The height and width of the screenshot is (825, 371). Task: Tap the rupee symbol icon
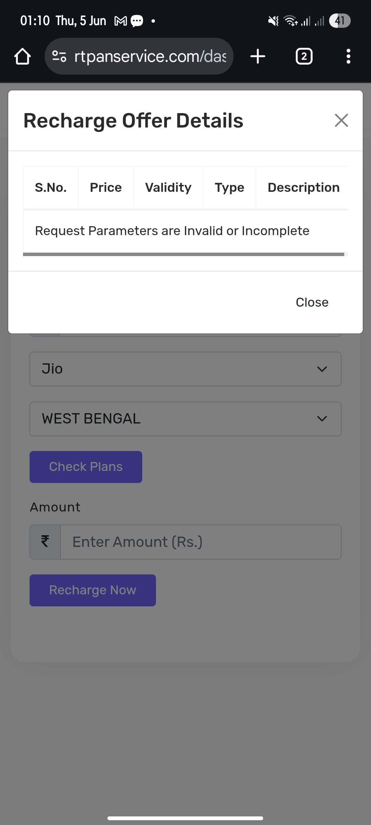click(x=45, y=542)
